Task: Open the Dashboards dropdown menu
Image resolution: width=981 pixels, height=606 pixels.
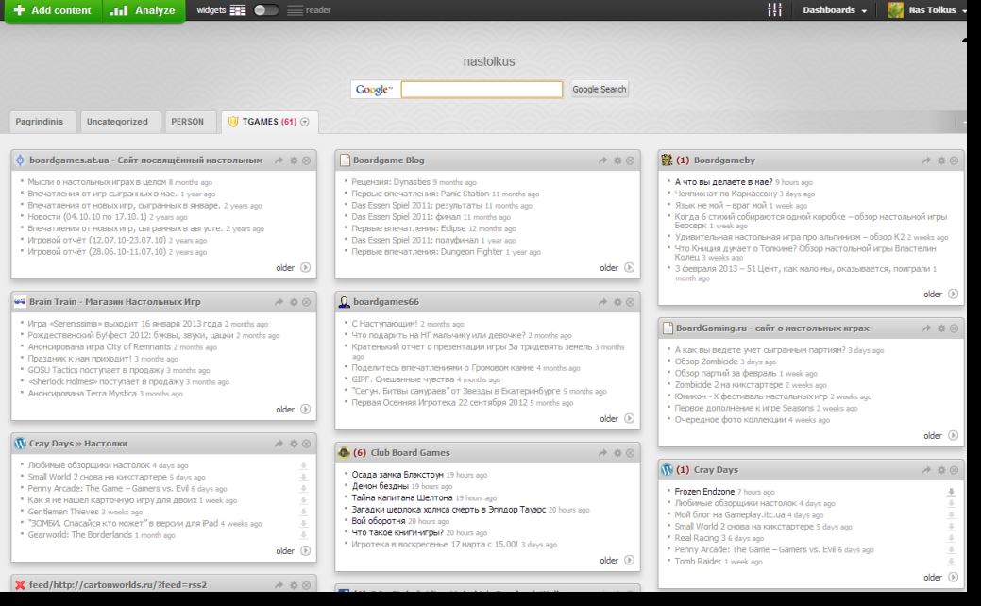Action: click(x=835, y=10)
